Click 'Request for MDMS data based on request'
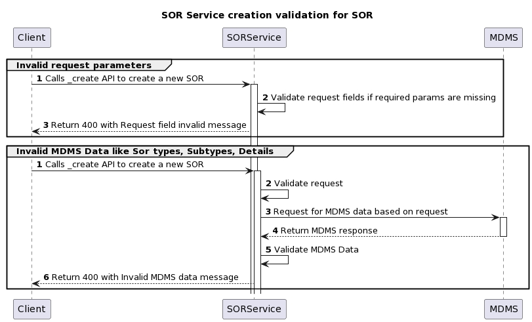 [x=360, y=211]
